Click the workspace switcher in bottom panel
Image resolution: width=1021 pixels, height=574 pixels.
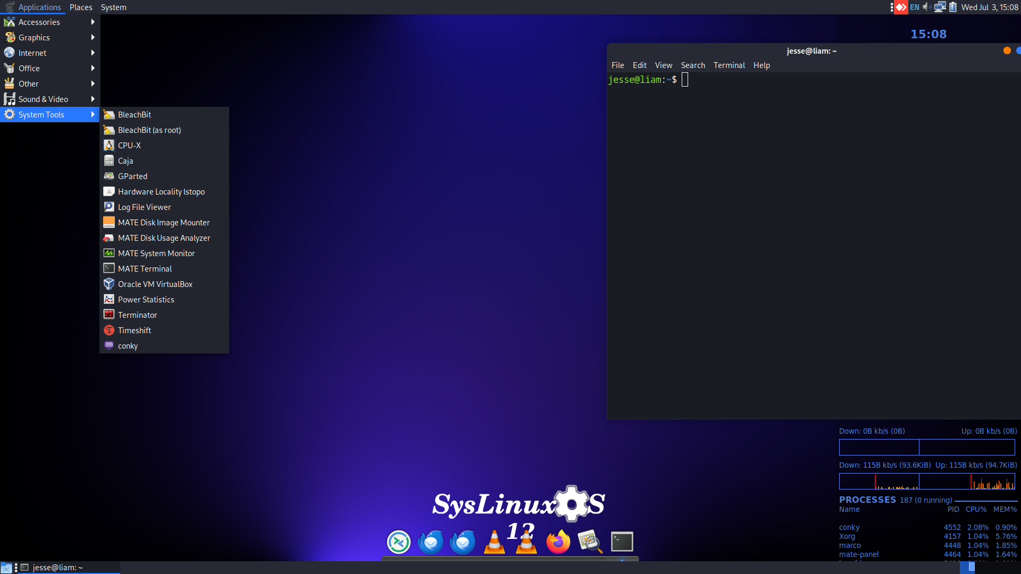(x=990, y=568)
